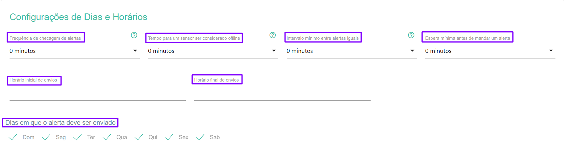Click the 'Horário final de envios' input field
The height and width of the screenshot is (155, 565).
pyautogui.click(x=282, y=94)
